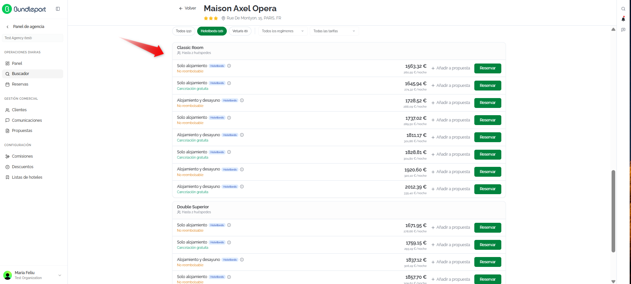Reservar the 1759,15 € Double Superior
The image size is (631, 284).
[487, 245]
